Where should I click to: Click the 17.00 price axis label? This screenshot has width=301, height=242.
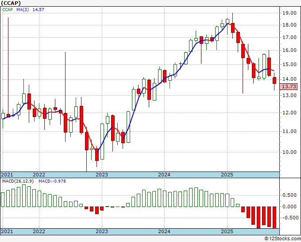[289, 37]
